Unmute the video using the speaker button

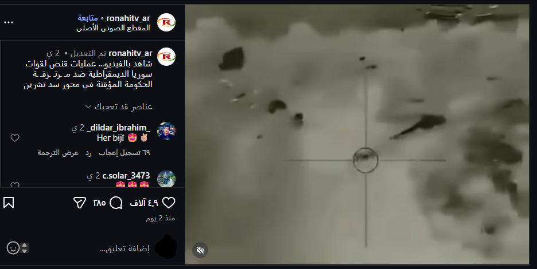200,250
